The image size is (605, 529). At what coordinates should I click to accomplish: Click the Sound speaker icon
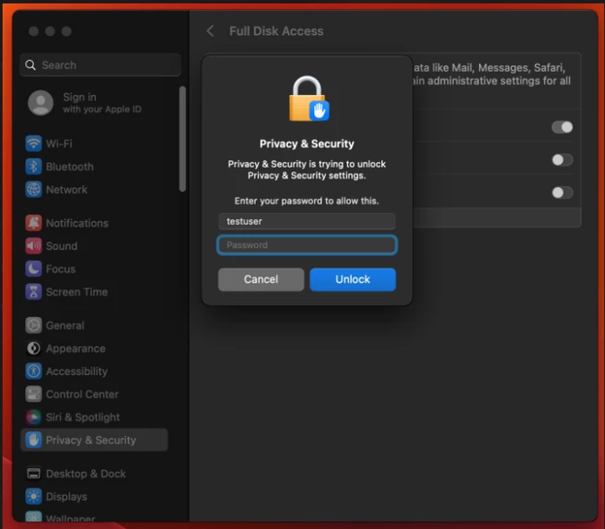[x=33, y=246]
